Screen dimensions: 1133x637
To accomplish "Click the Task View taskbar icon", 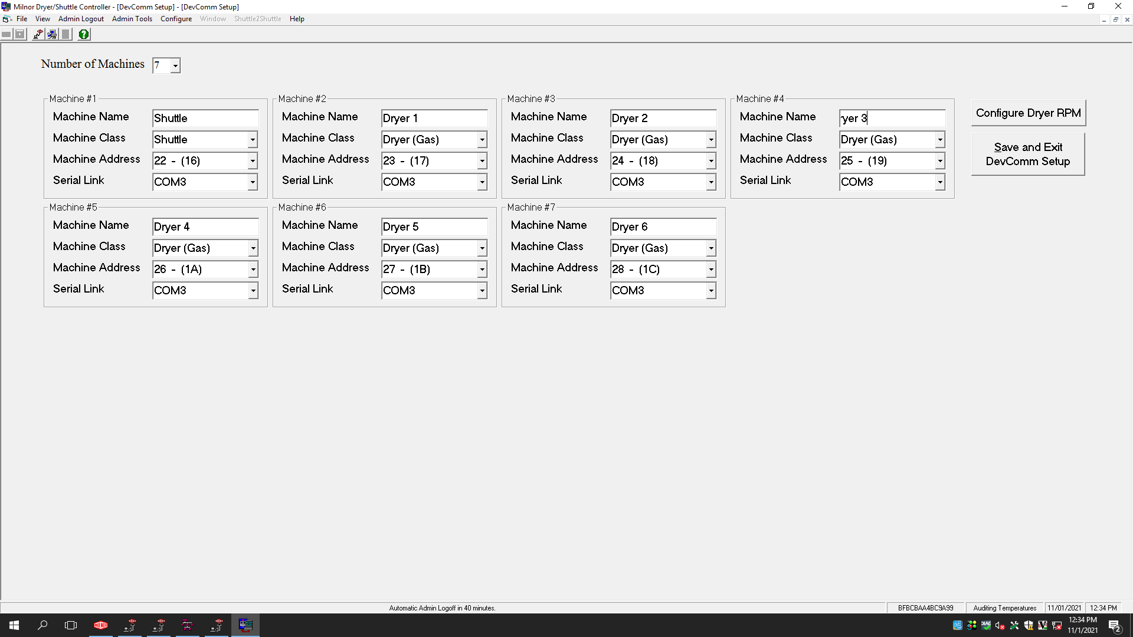I will (71, 625).
